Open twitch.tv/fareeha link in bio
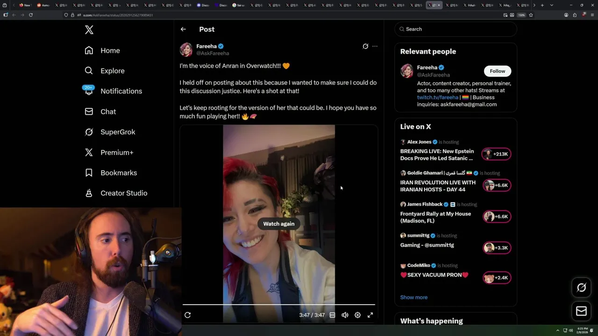598x336 pixels. pos(438,98)
